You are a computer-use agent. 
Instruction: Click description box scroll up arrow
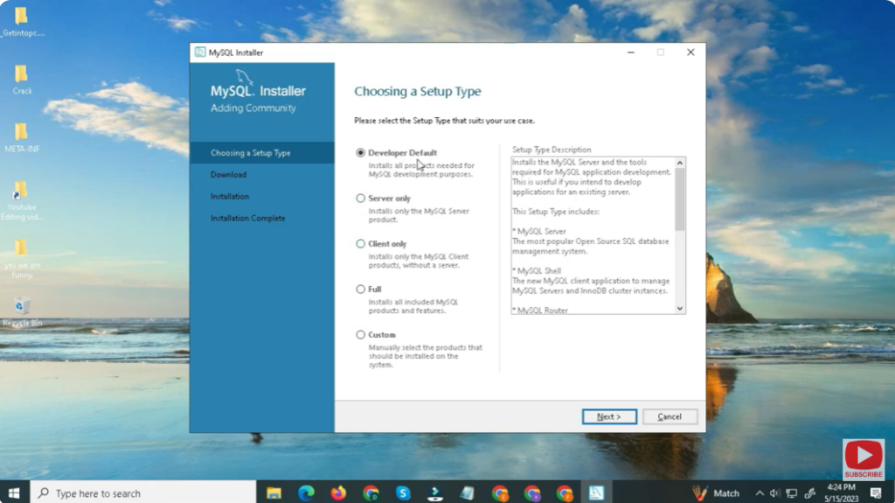click(x=679, y=163)
